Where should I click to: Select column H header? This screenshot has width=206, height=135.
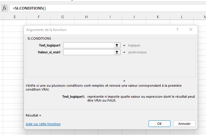pyautogui.click(x=86, y=17)
